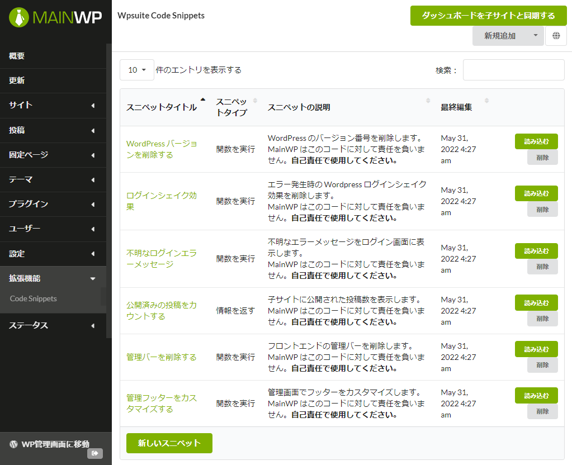Viewport: 572px width, 465px height.
Task: Click the スニペットタイプ column header
Action: point(231,107)
